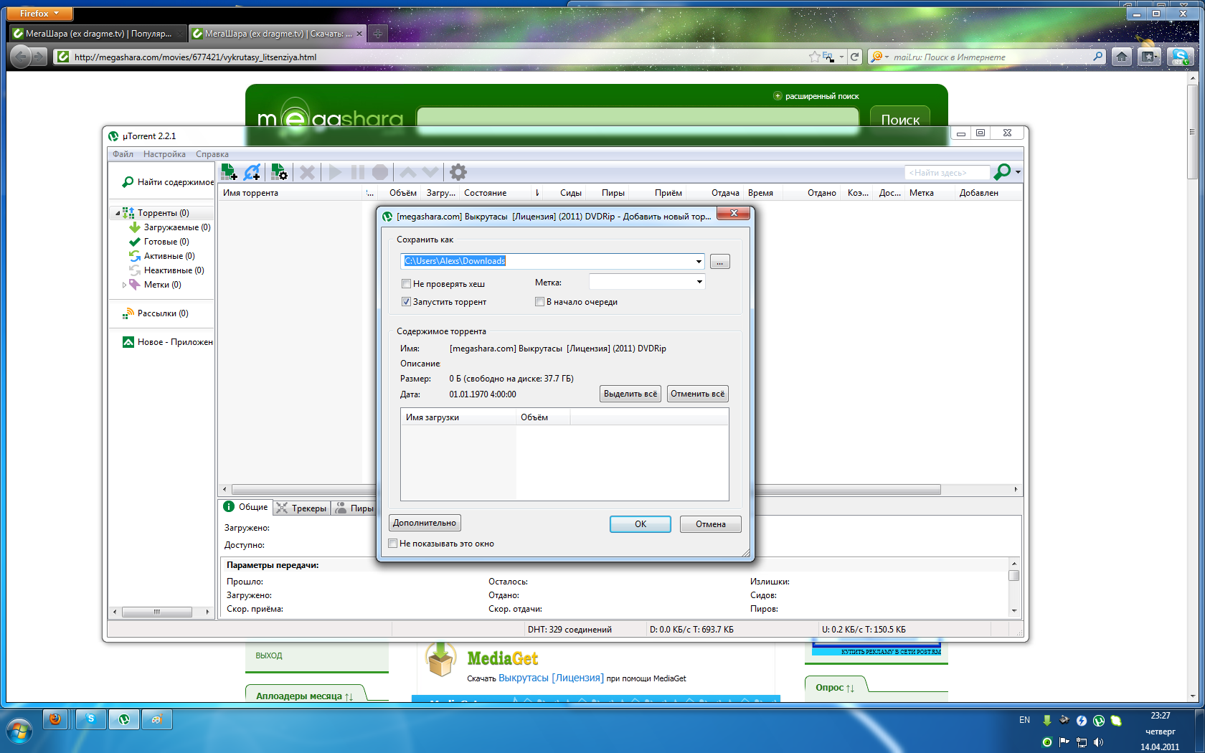Click the green search magnifier in uTorrent toolbar
Screen dimensions: 1205x753
click(1002, 172)
